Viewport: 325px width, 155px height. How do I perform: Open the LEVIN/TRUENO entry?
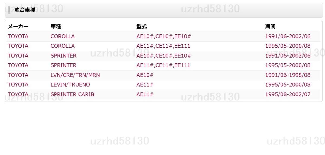(70, 85)
